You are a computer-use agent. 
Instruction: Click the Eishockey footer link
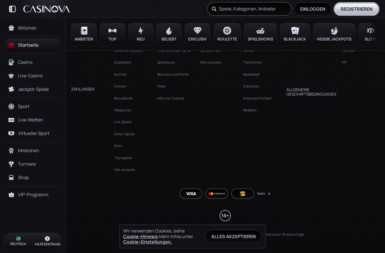(251, 86)
